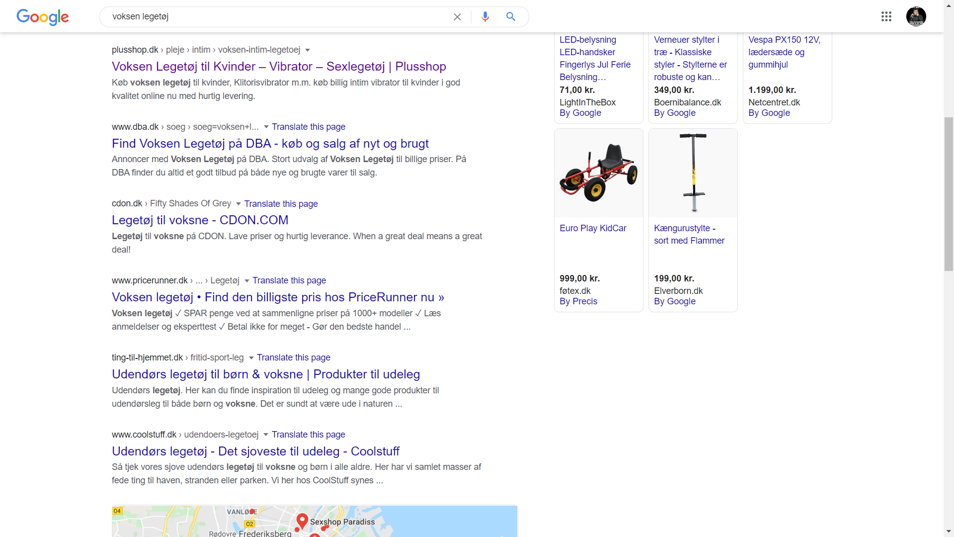Expand the plusshop.dk result options arrow
The height and width of the screenshot is (537, 954).
tap(308, 50)
